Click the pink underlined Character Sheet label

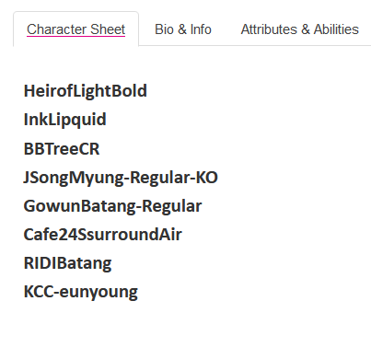coord(75,29)
